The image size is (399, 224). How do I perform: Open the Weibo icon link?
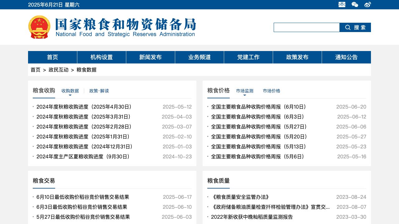point(368,5)
